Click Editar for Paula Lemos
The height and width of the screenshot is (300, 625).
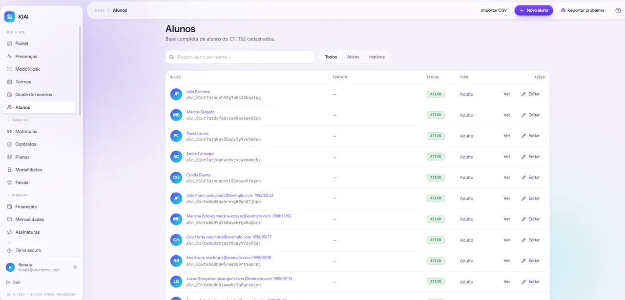[x=531, y=136]
